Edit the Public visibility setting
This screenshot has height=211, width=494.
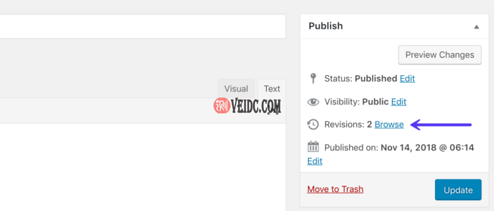tap(399, 102)
